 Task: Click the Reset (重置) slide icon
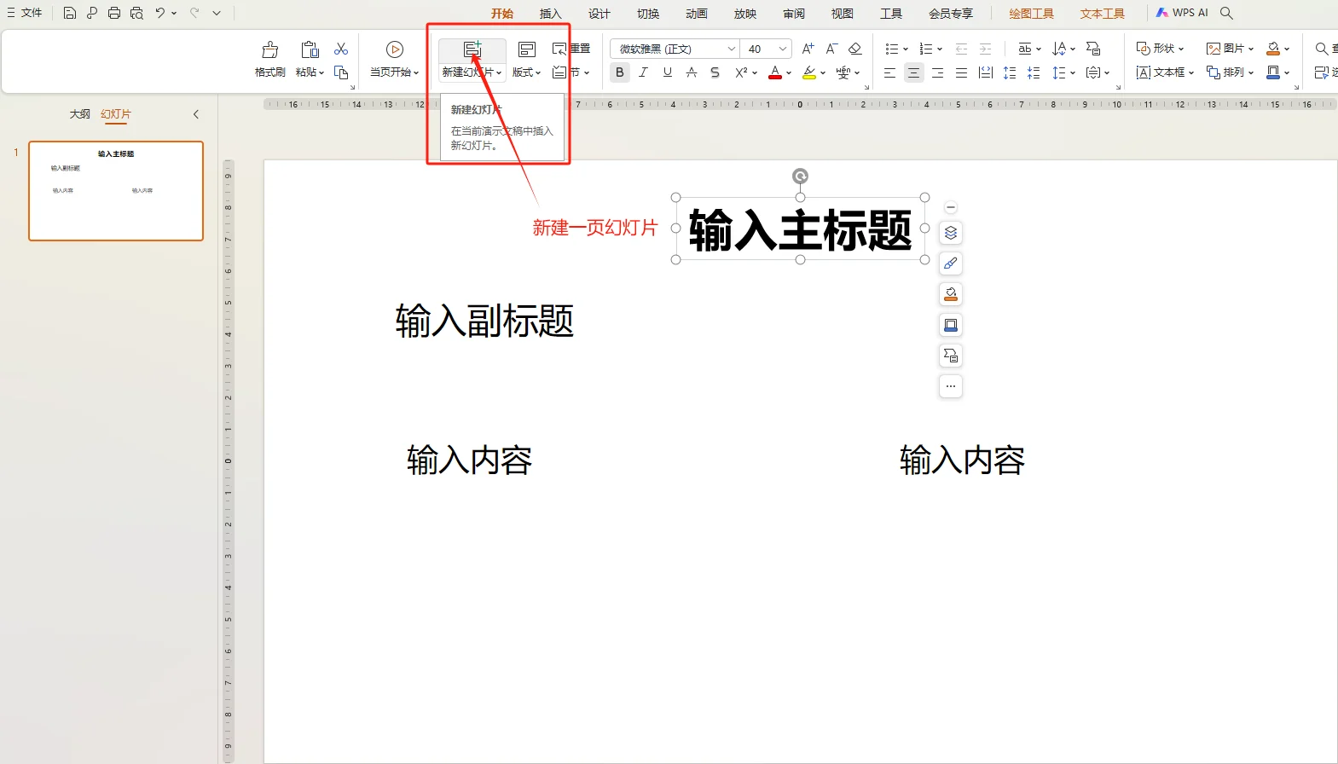[x=559, y=49]
